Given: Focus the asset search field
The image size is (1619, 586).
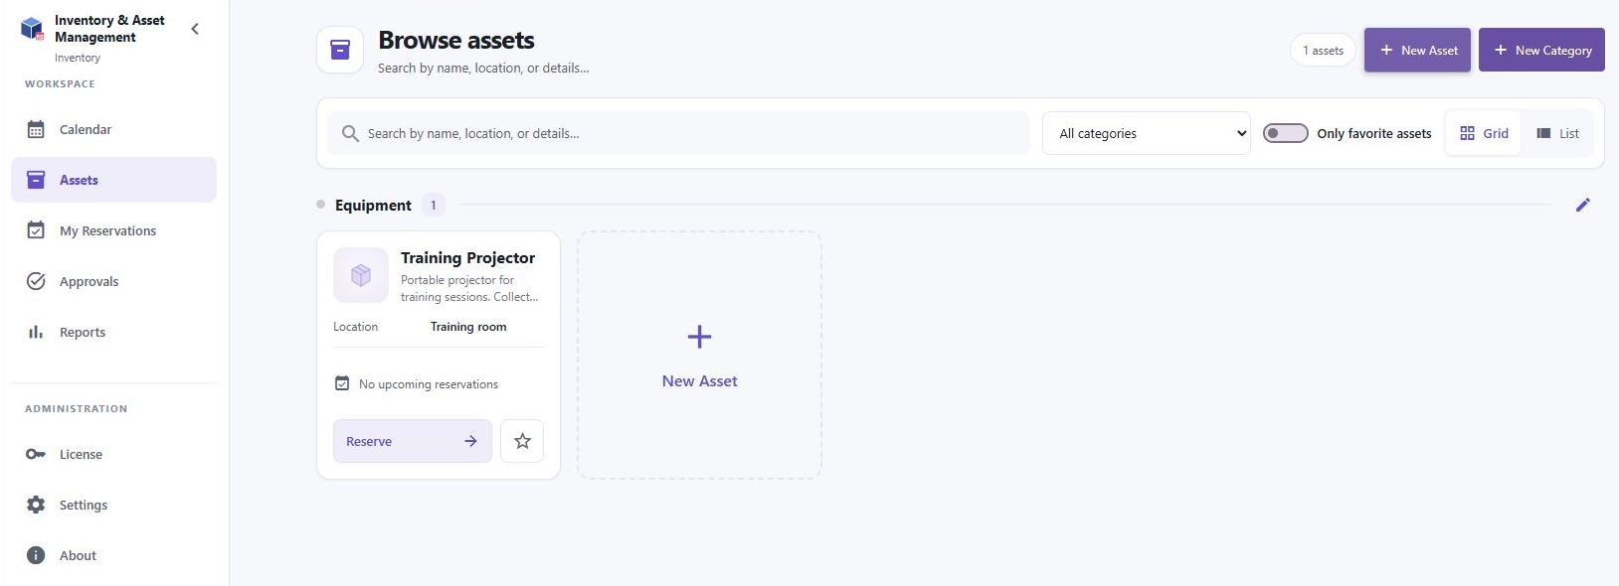Looking at the screenshot, I should pyautogui.click(x=679, y=133).
